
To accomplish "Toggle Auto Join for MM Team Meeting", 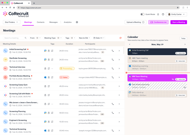I will (181, 79).
